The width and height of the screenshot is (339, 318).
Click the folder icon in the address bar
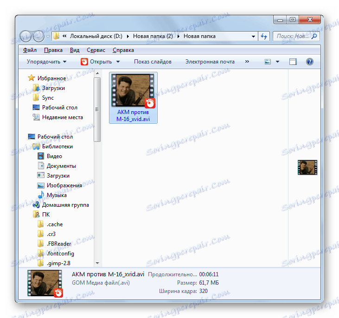57,36
